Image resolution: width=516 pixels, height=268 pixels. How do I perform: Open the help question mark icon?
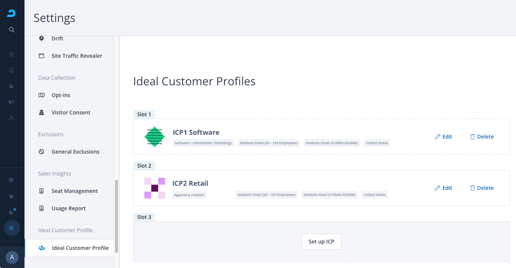click(11, 180)
